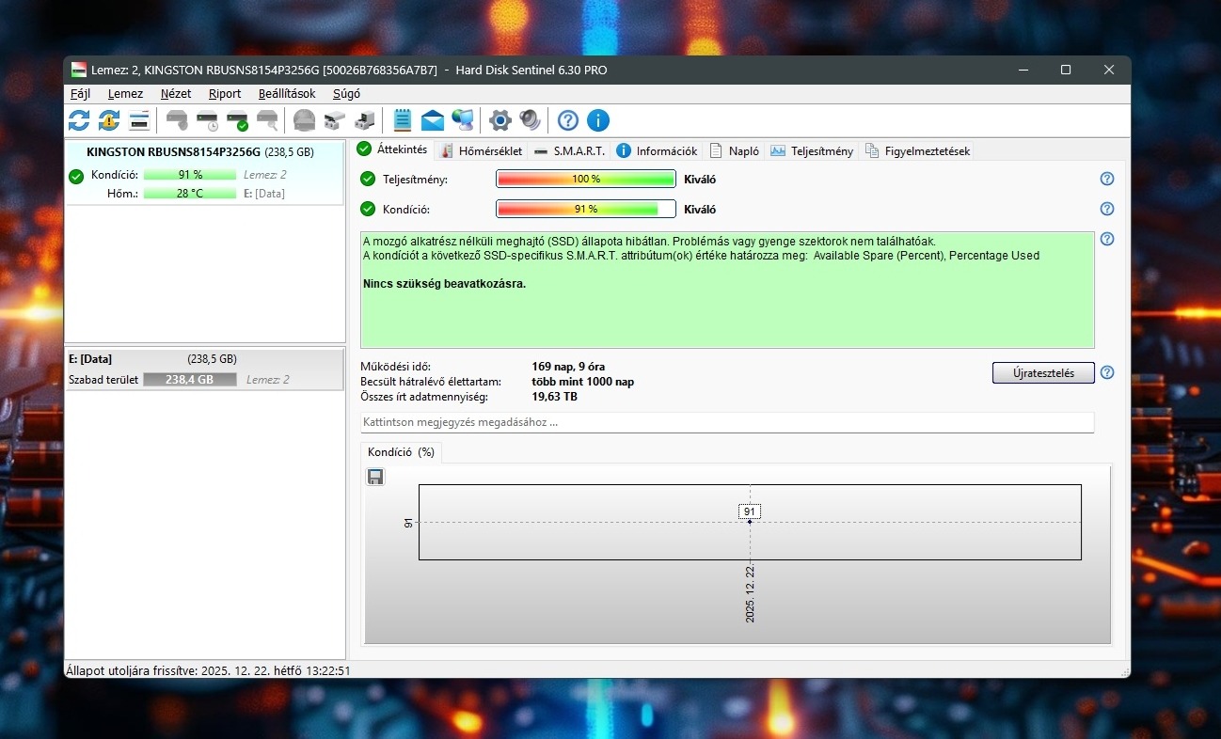
Task: Click the blue info circle toolbar icon
Action: (x=598, y=120)
